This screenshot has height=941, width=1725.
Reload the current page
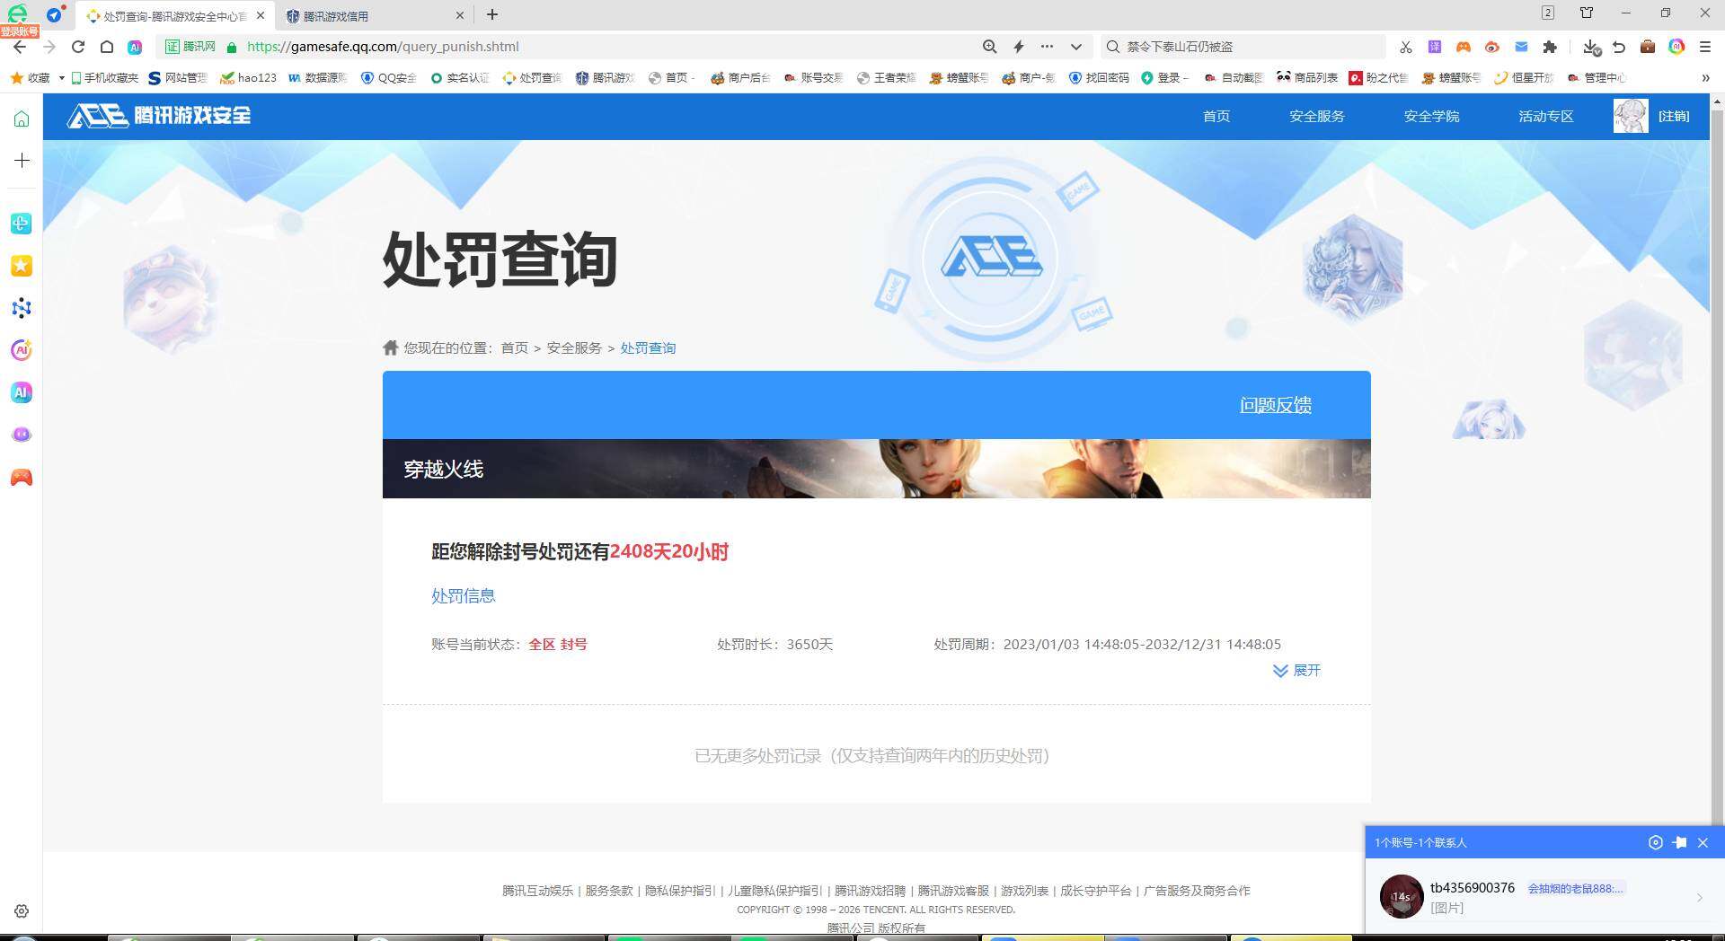[78, 47]
